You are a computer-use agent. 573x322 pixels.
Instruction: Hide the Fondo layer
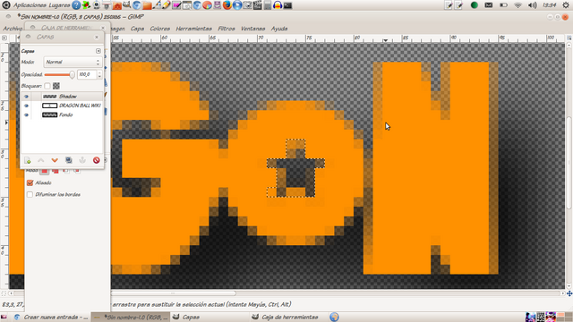[x=26, y=114]
